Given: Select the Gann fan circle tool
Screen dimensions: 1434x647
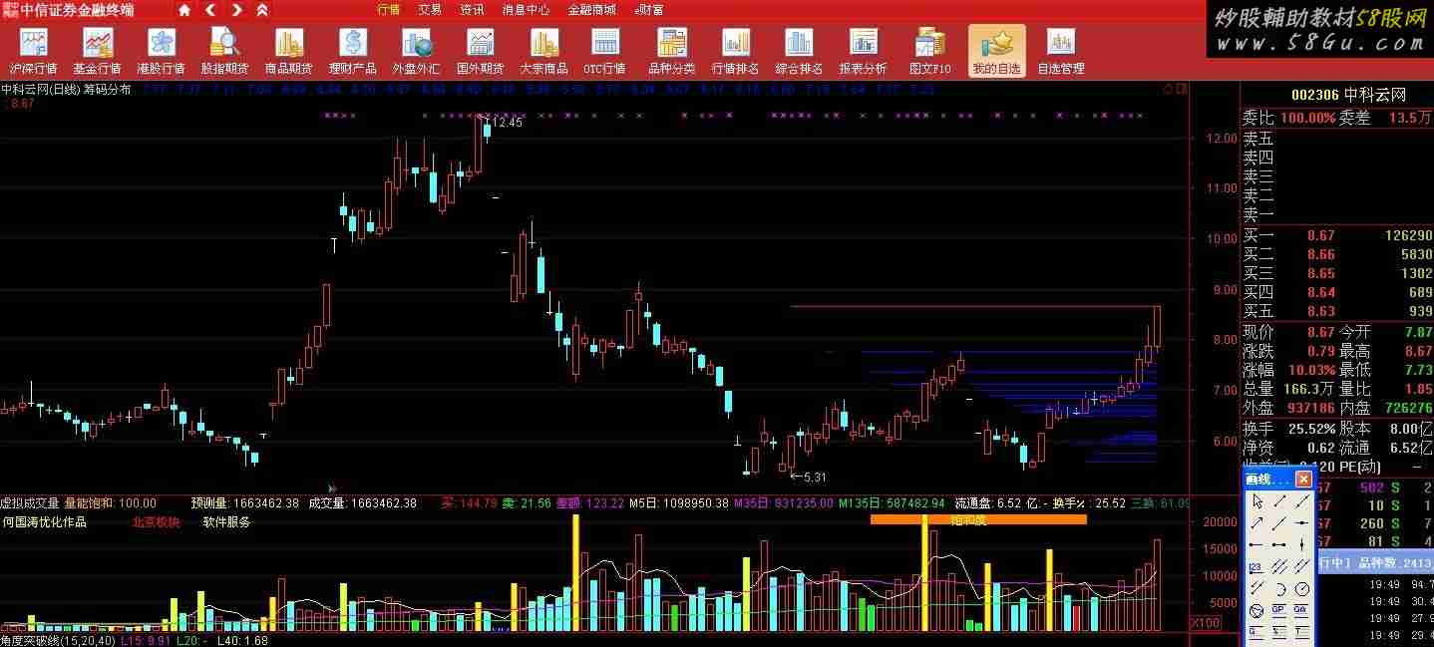Looking at the screenshot, I should click(1258, 610).
